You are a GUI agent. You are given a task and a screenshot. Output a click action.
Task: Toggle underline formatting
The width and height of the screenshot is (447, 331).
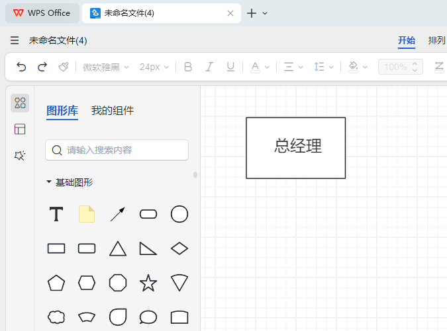point(230,67)
